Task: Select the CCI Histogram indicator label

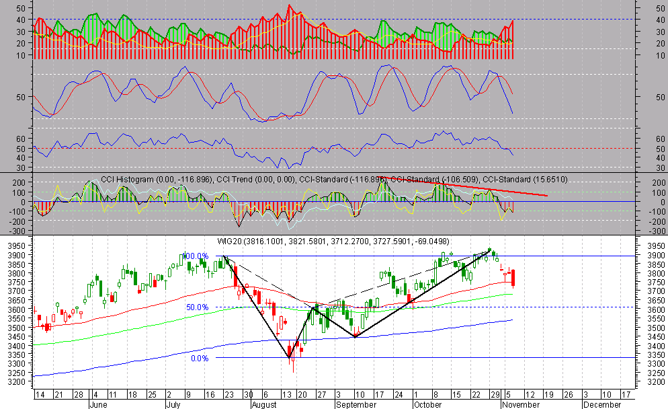Action: point(156,180)
